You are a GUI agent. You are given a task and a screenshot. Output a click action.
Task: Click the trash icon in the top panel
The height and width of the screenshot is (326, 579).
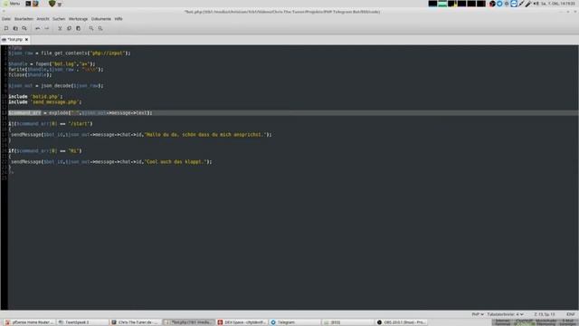coord(60,4)
